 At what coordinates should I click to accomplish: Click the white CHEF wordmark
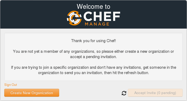point(102,16)
